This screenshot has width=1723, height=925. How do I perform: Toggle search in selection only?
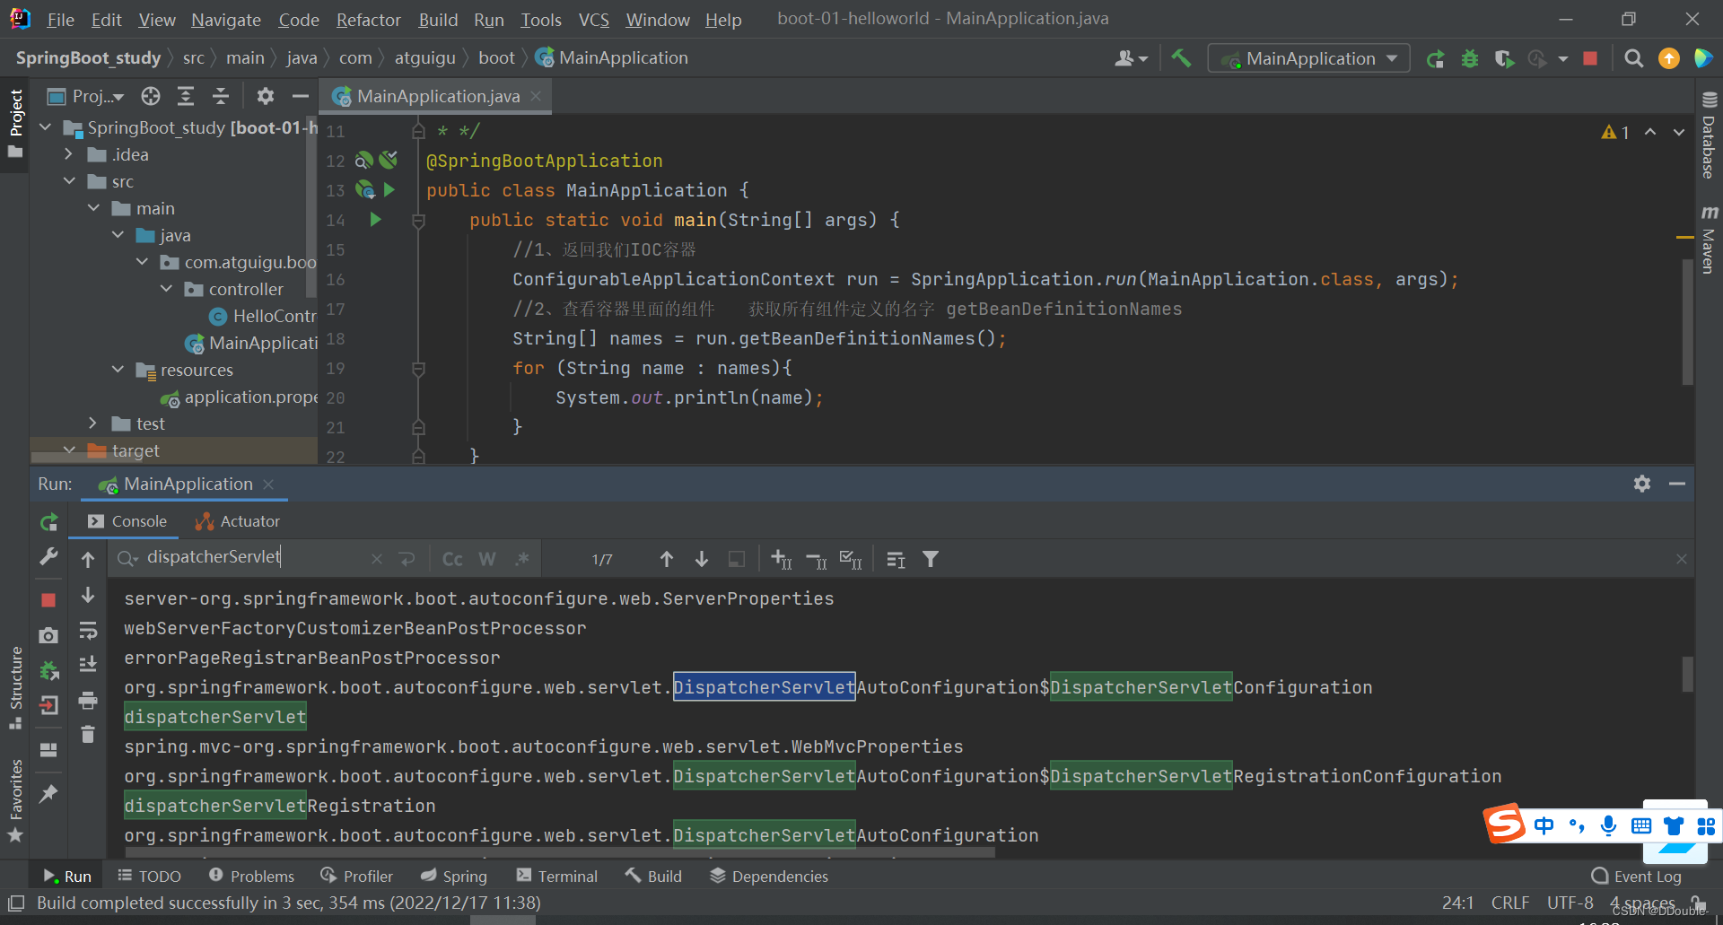[x=736, y=559]
